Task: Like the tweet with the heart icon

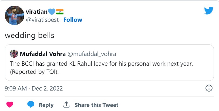Action: coord(10,104)
